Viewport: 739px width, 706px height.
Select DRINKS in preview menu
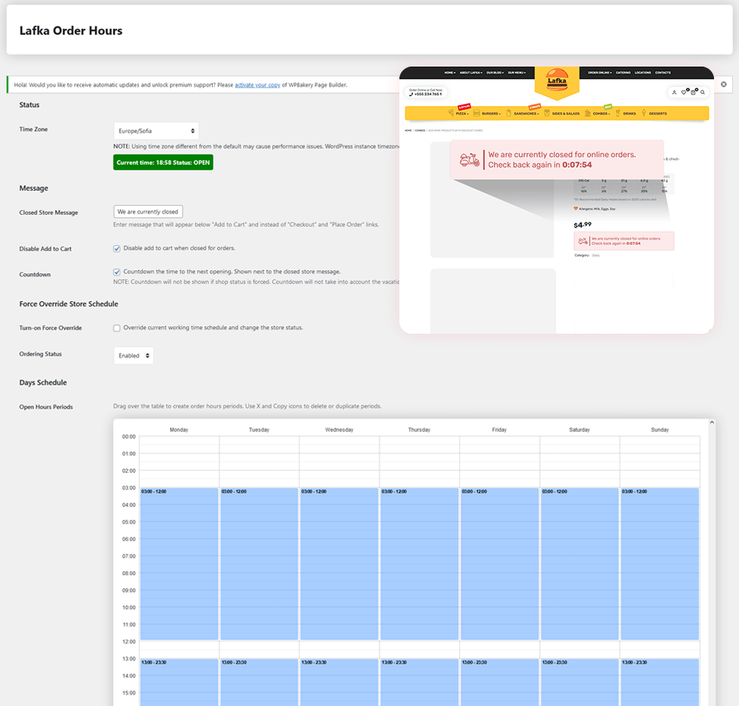pos(629,114)
